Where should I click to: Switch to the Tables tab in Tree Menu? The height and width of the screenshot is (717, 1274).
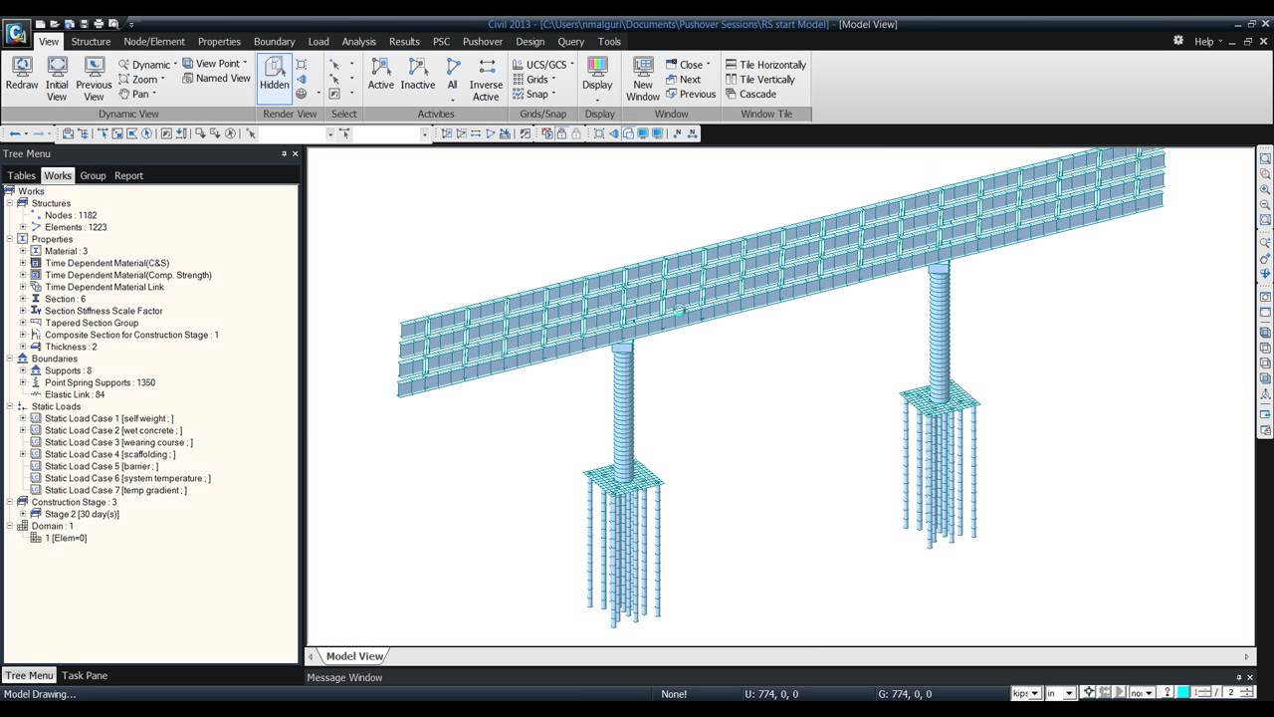click(22, 176)
